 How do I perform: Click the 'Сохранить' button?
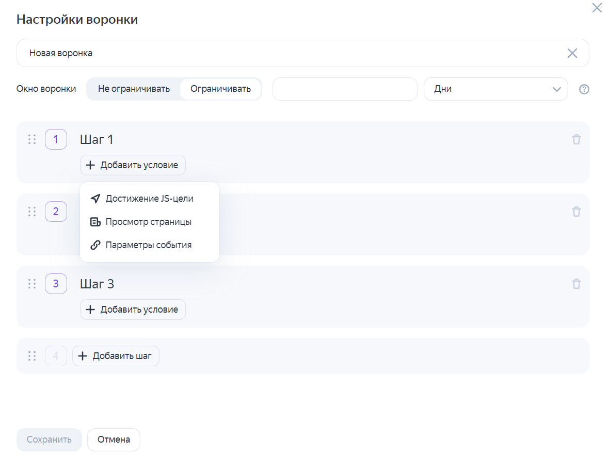click(x=49, y=440)
